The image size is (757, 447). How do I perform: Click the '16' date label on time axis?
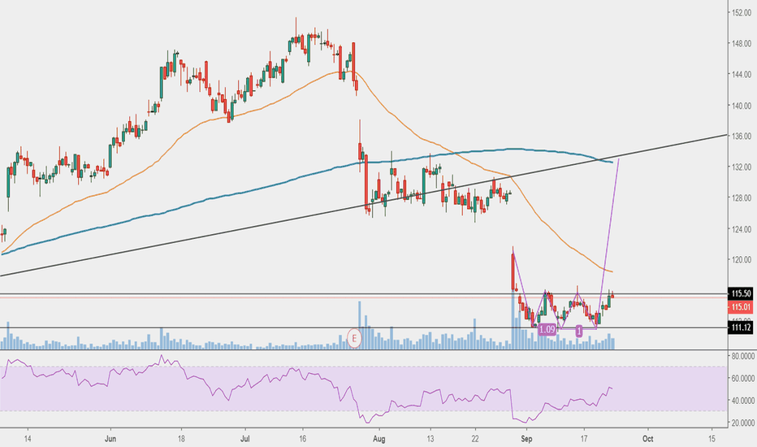click(303, 439)
